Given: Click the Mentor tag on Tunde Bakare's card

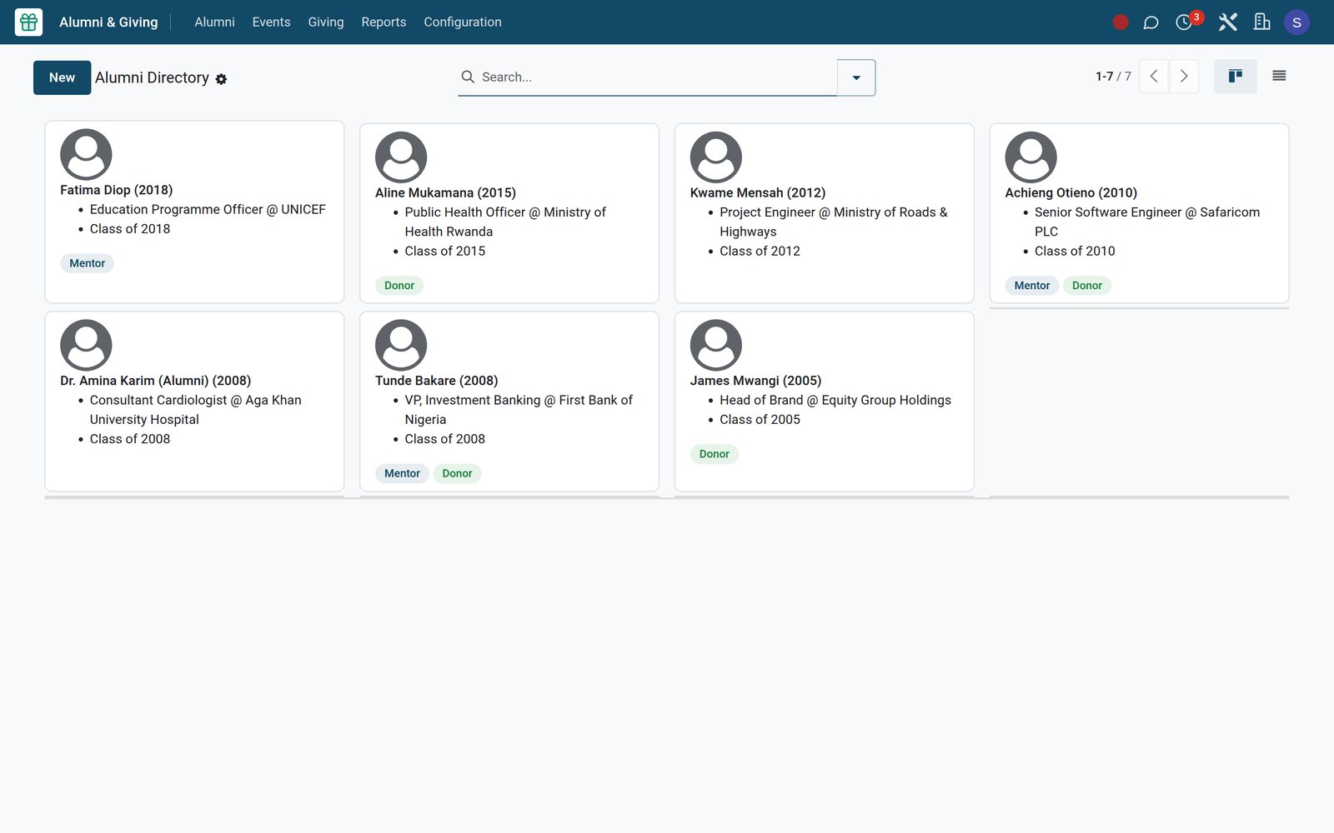Looking at the screenshot, I should (402, 473).
